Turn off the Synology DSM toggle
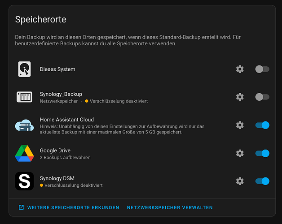Screen dimensions: 282x224 tap(262, 181)
